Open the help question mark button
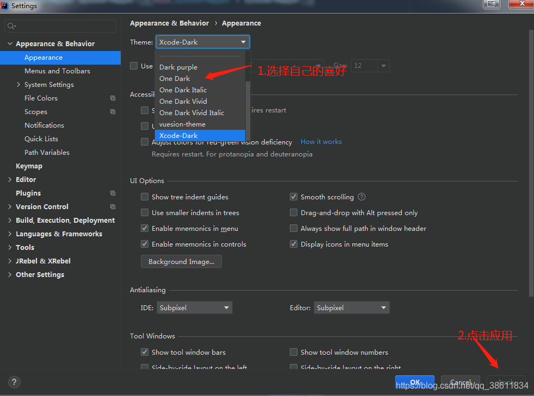 (14, 382)
